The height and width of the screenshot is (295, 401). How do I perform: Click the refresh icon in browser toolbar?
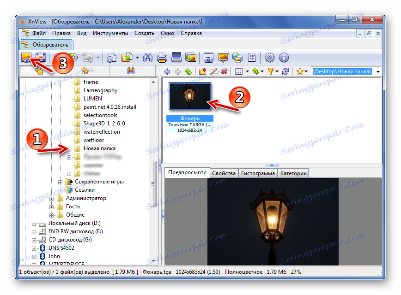[286, 71]
